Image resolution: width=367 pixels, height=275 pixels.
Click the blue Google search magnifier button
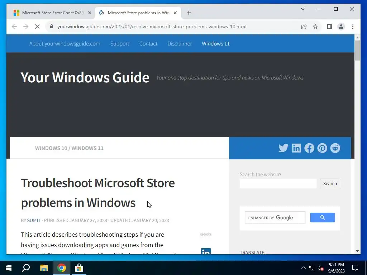[323, 217]
